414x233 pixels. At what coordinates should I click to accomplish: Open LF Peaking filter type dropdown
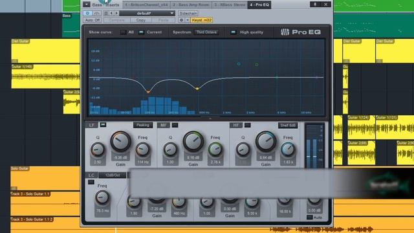(143, 125)
